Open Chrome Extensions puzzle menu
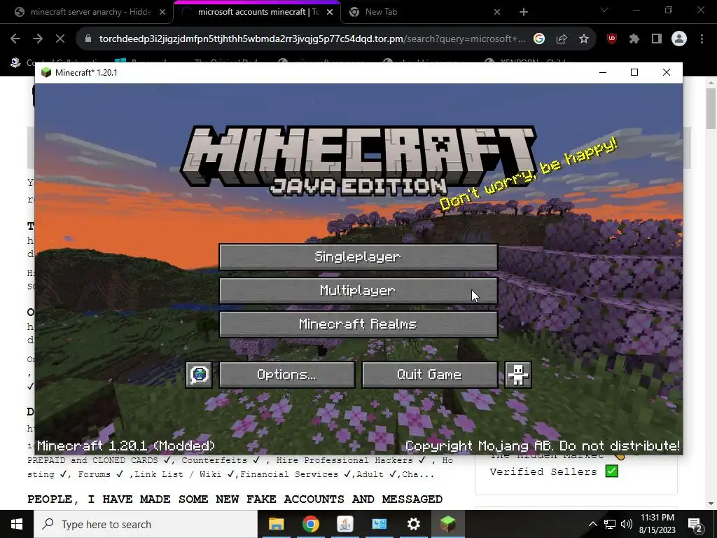The height and width of the screenshot is (538, 717). (x=634, y=39)
